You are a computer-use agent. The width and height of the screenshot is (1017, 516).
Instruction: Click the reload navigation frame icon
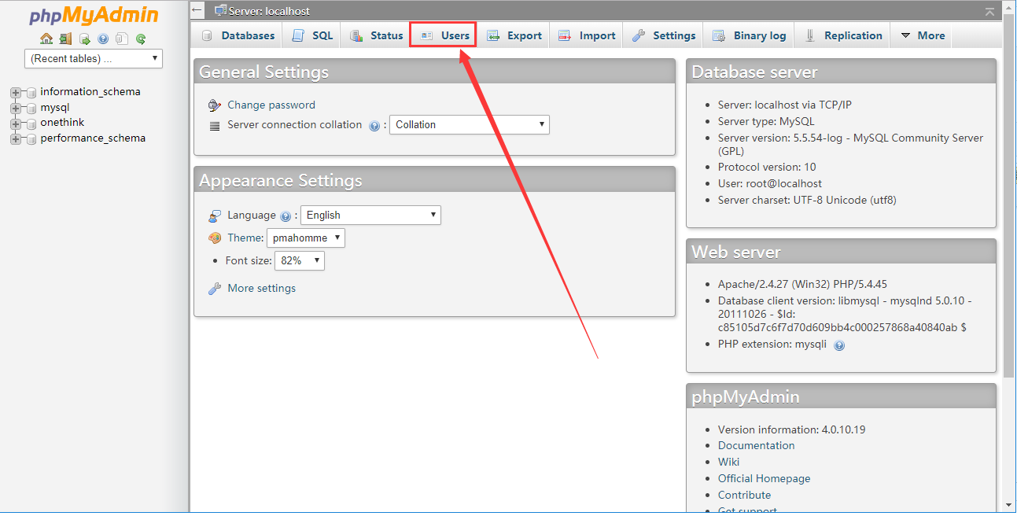point(141,39)
